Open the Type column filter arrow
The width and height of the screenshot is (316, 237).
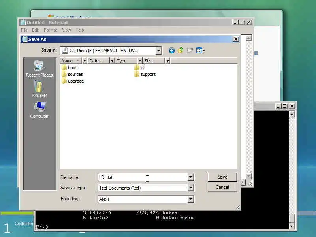(x=140, y=61)
